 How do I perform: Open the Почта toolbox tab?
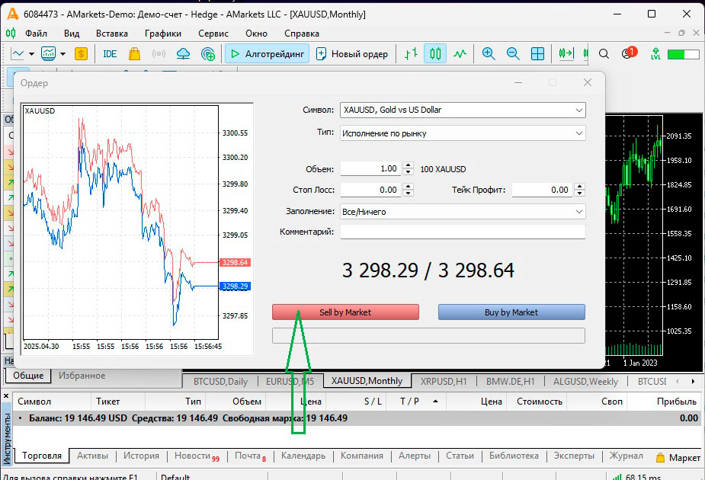tap(250, 456)
